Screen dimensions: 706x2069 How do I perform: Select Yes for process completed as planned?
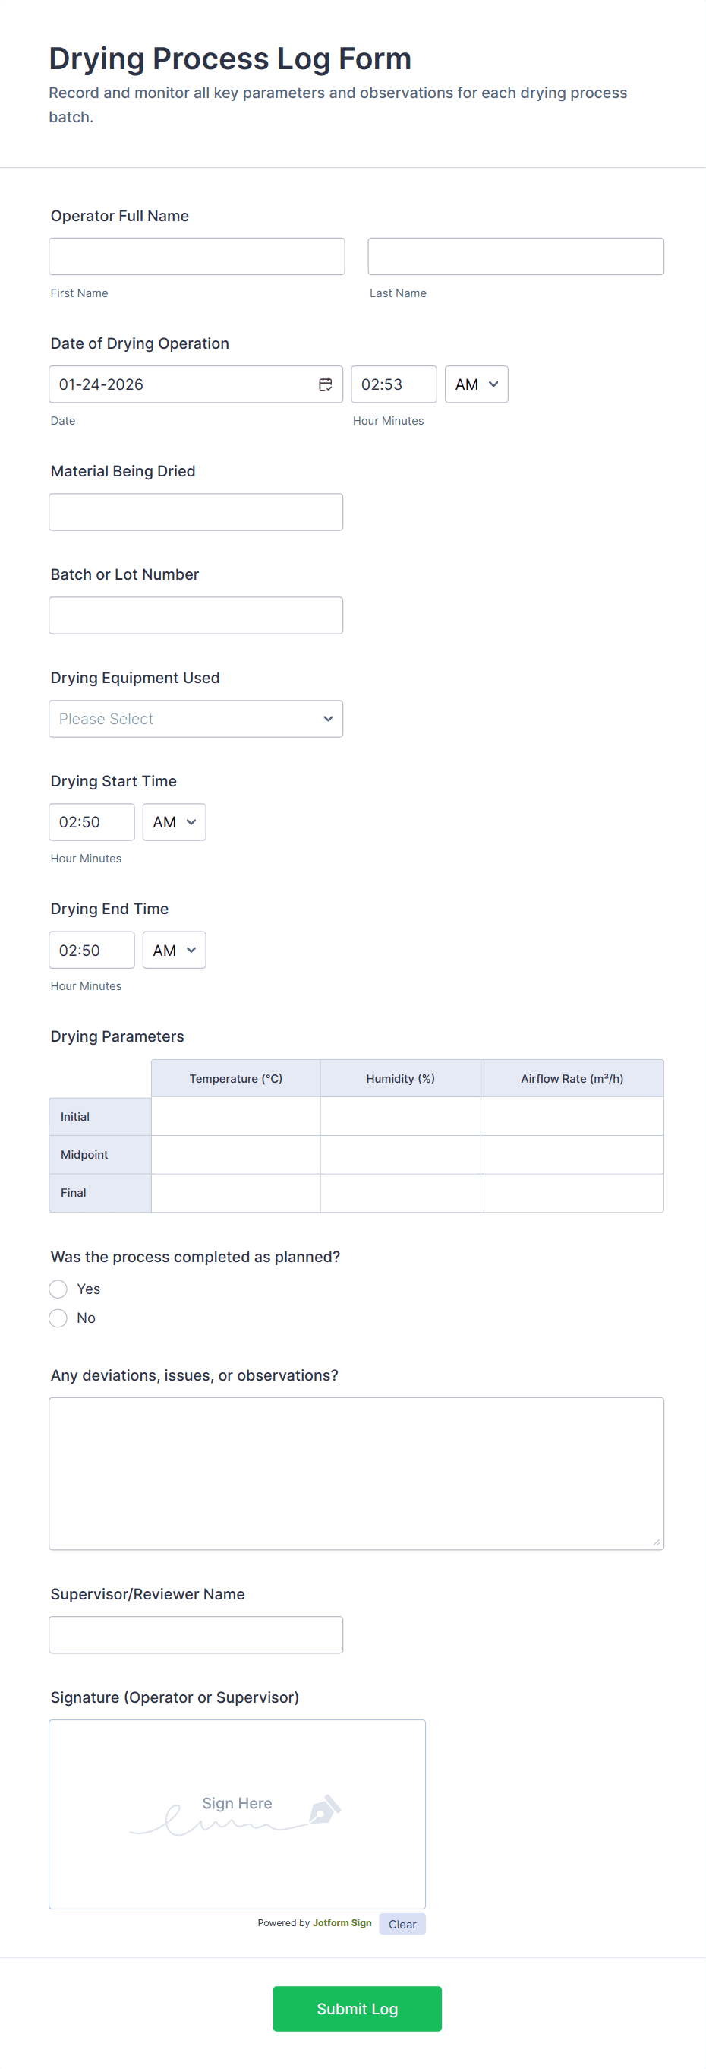tap(58, 1289)
